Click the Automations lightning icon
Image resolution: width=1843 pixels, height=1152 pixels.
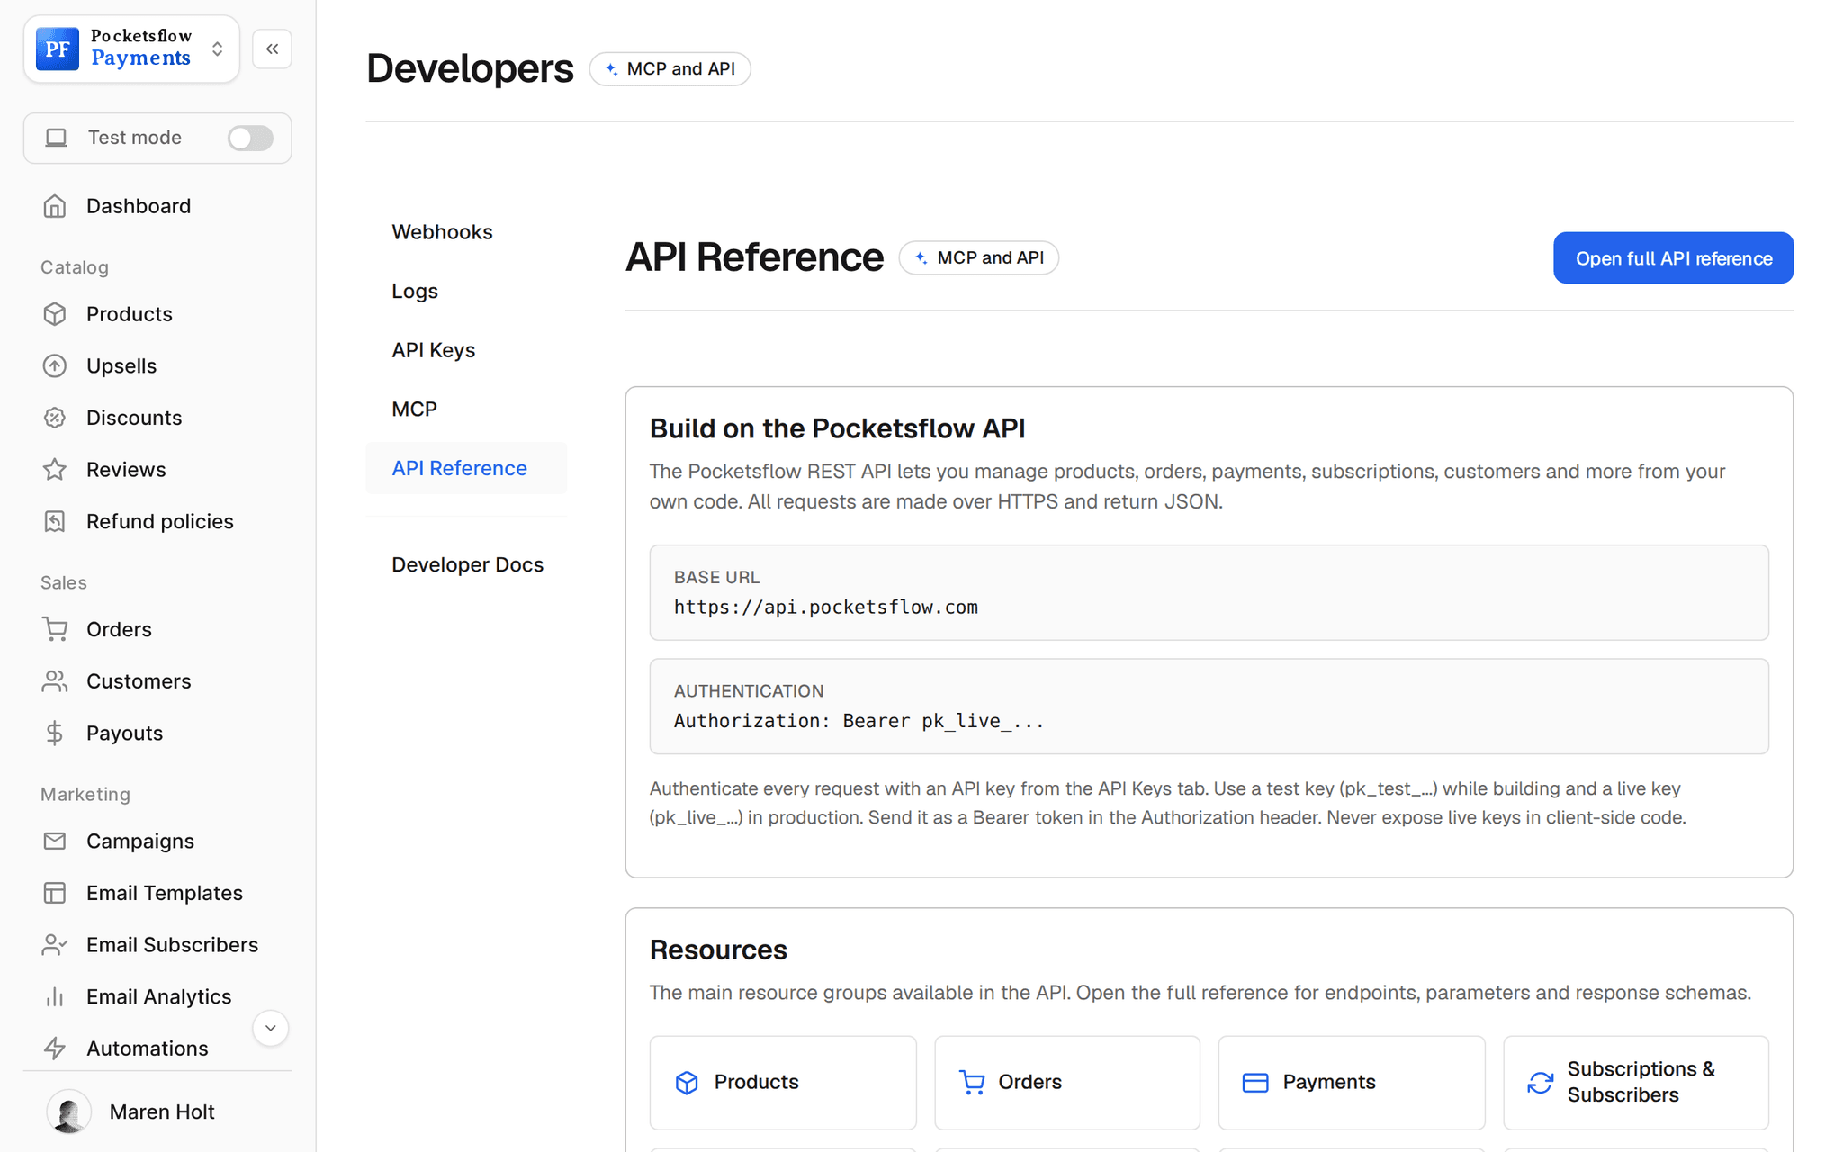point(55,1048)
